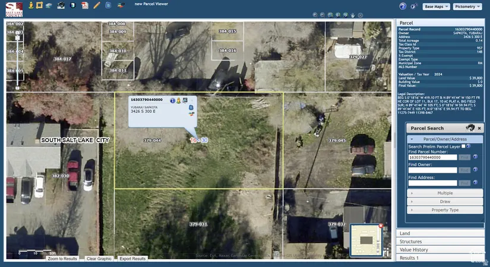Open the PDF export icon
The image size is (490, 267).
pyautogui.click(x=85, y=5)
